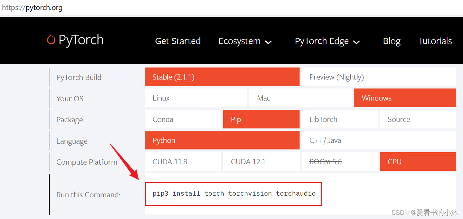Select CUDA 12.1 compute platform

[261, 161]
